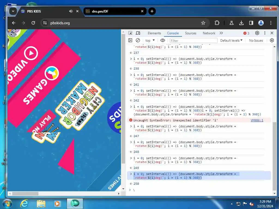Screen dimensions: 279x209
Task: Reload the pbskids.org page
Action: click(33, 23)
